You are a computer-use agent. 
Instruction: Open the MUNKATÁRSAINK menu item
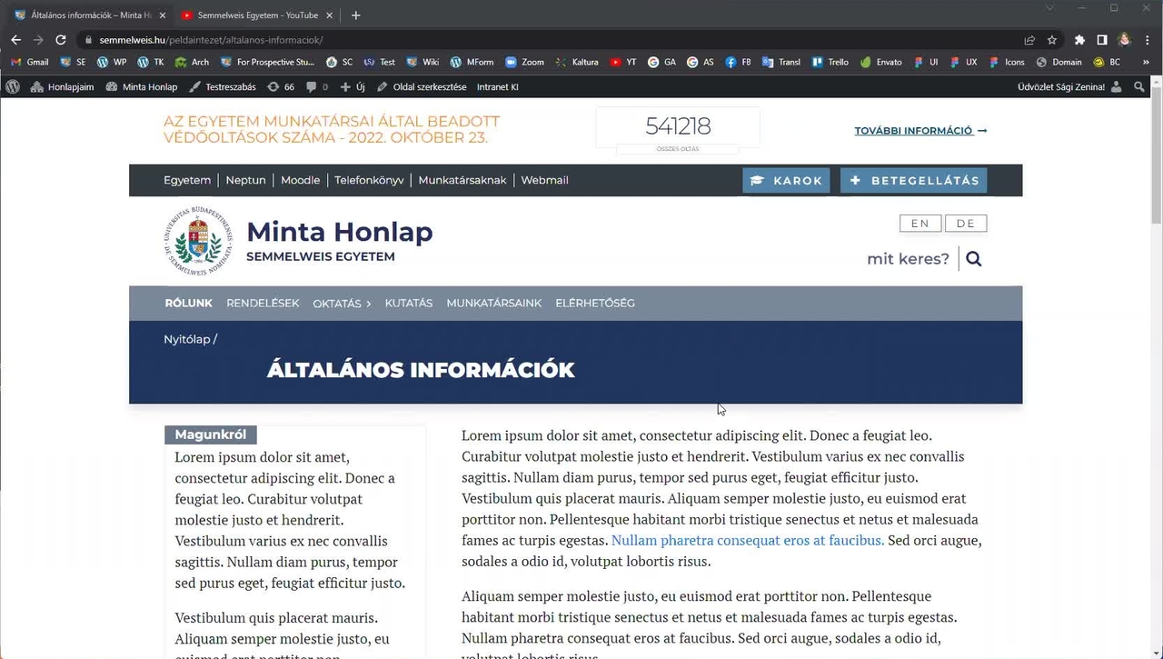493,304
